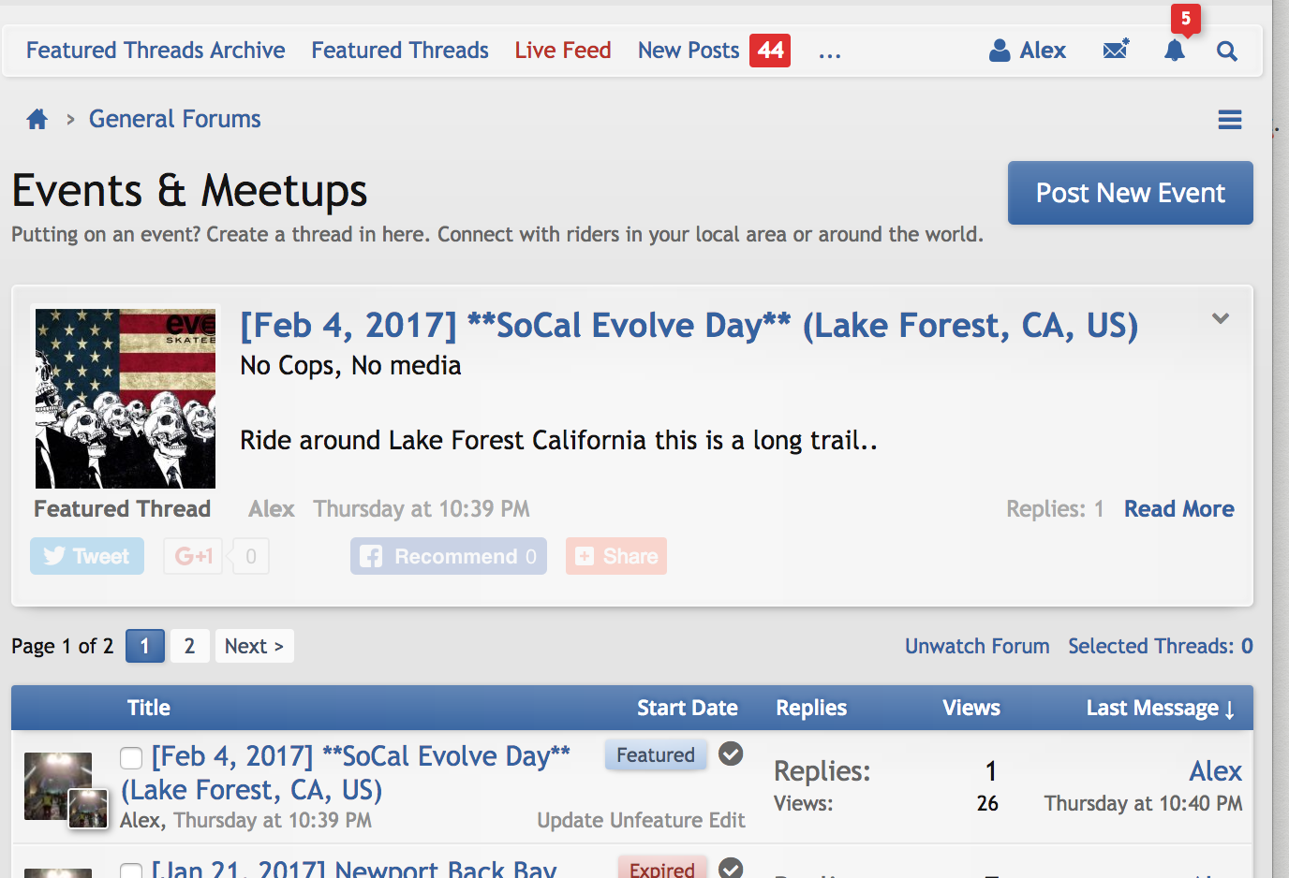The height and width of the screenshot is (878, 1289).
Task: Tick the Newport Back Bay thread checkbox
Action: 131,871
